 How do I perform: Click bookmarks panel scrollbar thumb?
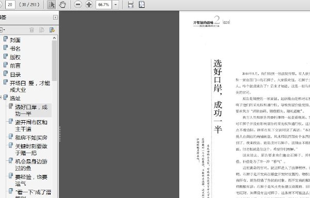tap(54, 61)
